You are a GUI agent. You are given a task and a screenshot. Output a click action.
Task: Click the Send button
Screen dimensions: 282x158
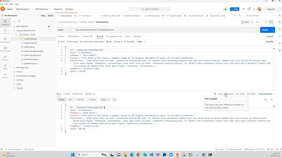265,30
